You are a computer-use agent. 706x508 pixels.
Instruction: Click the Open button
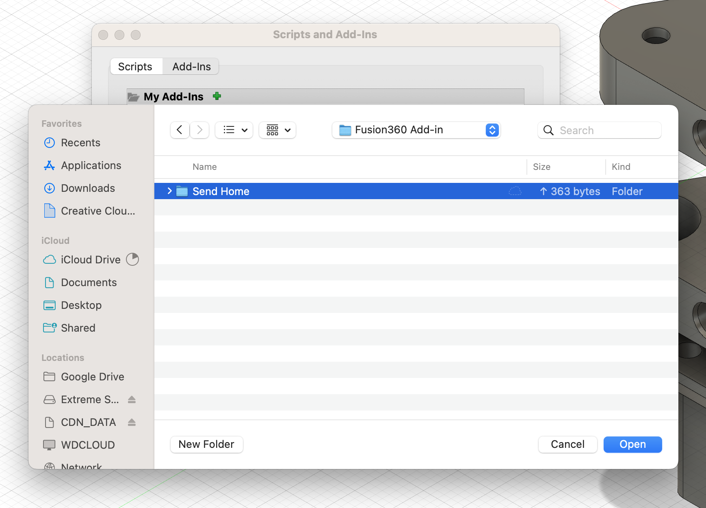633,445
